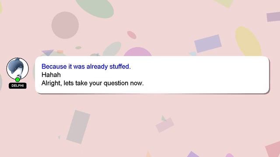The height and width of the screenshot is (157, 280).
Task: Click the blue 'Because it was already stuffed.' line
Action: tap(86, 66)
